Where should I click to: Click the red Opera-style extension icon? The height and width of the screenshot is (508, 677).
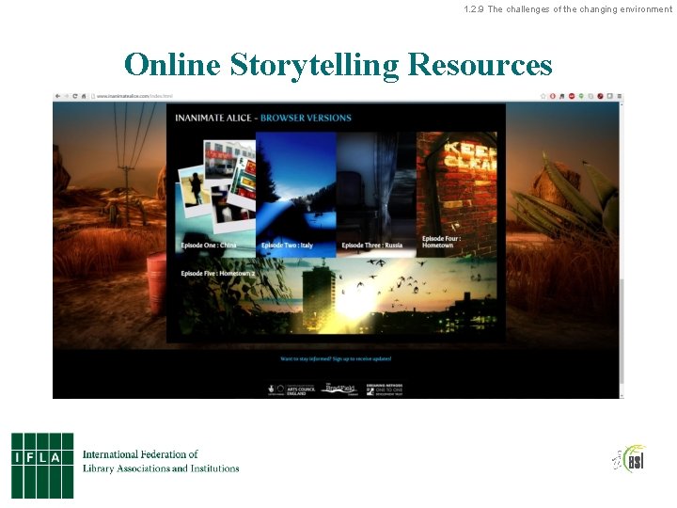(x=552, y=96)
